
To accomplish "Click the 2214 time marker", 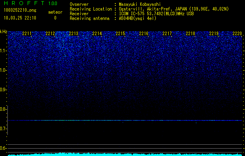I will 97,34.
